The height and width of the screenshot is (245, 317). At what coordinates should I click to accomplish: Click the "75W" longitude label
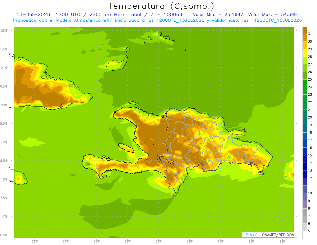point(66,241)
